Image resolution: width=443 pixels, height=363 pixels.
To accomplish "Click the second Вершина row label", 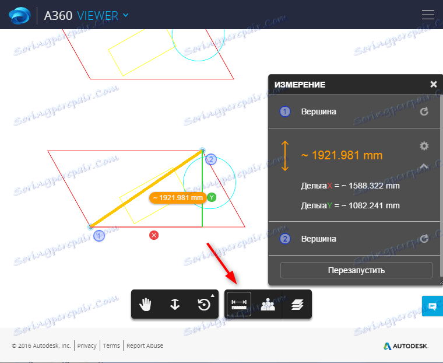I will click(x=319, y=239).
